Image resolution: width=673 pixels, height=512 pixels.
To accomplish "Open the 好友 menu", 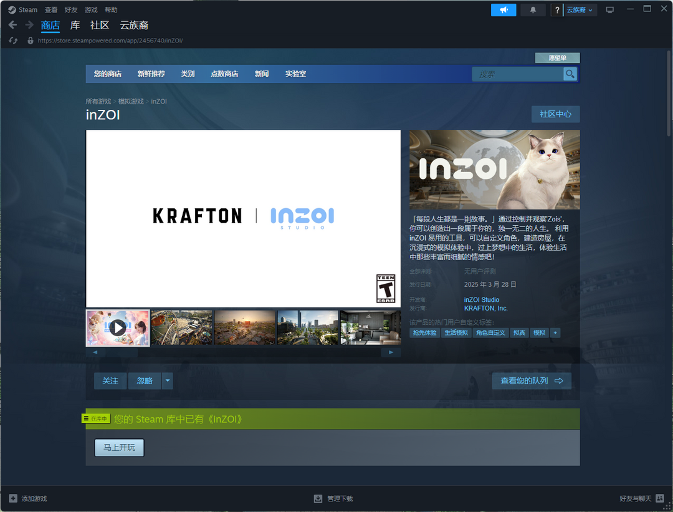I will point(71,10).
